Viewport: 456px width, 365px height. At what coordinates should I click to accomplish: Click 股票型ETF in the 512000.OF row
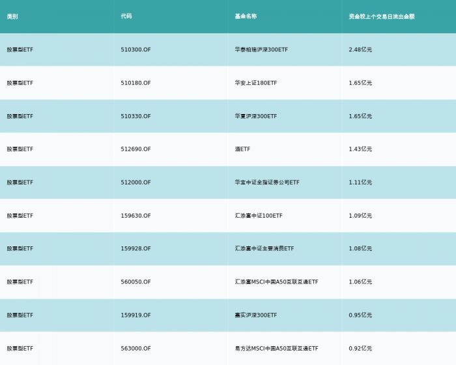tap(20, 182)
